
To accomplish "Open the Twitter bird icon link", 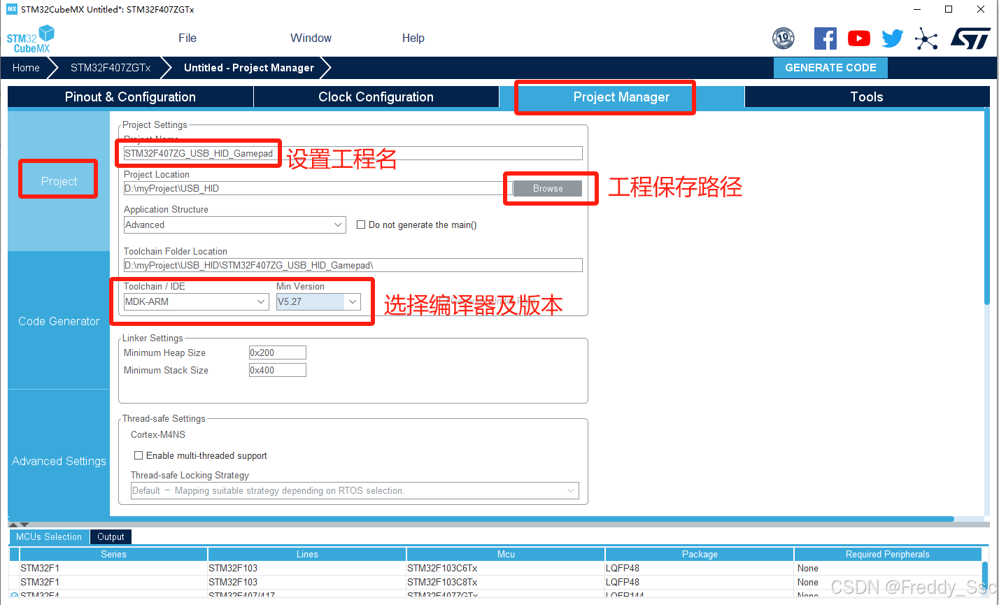I will pos(893,38).
